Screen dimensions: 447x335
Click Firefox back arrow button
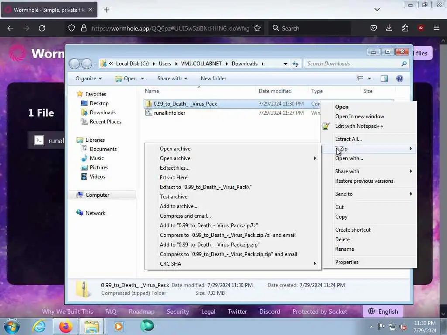tap(10, 28)
